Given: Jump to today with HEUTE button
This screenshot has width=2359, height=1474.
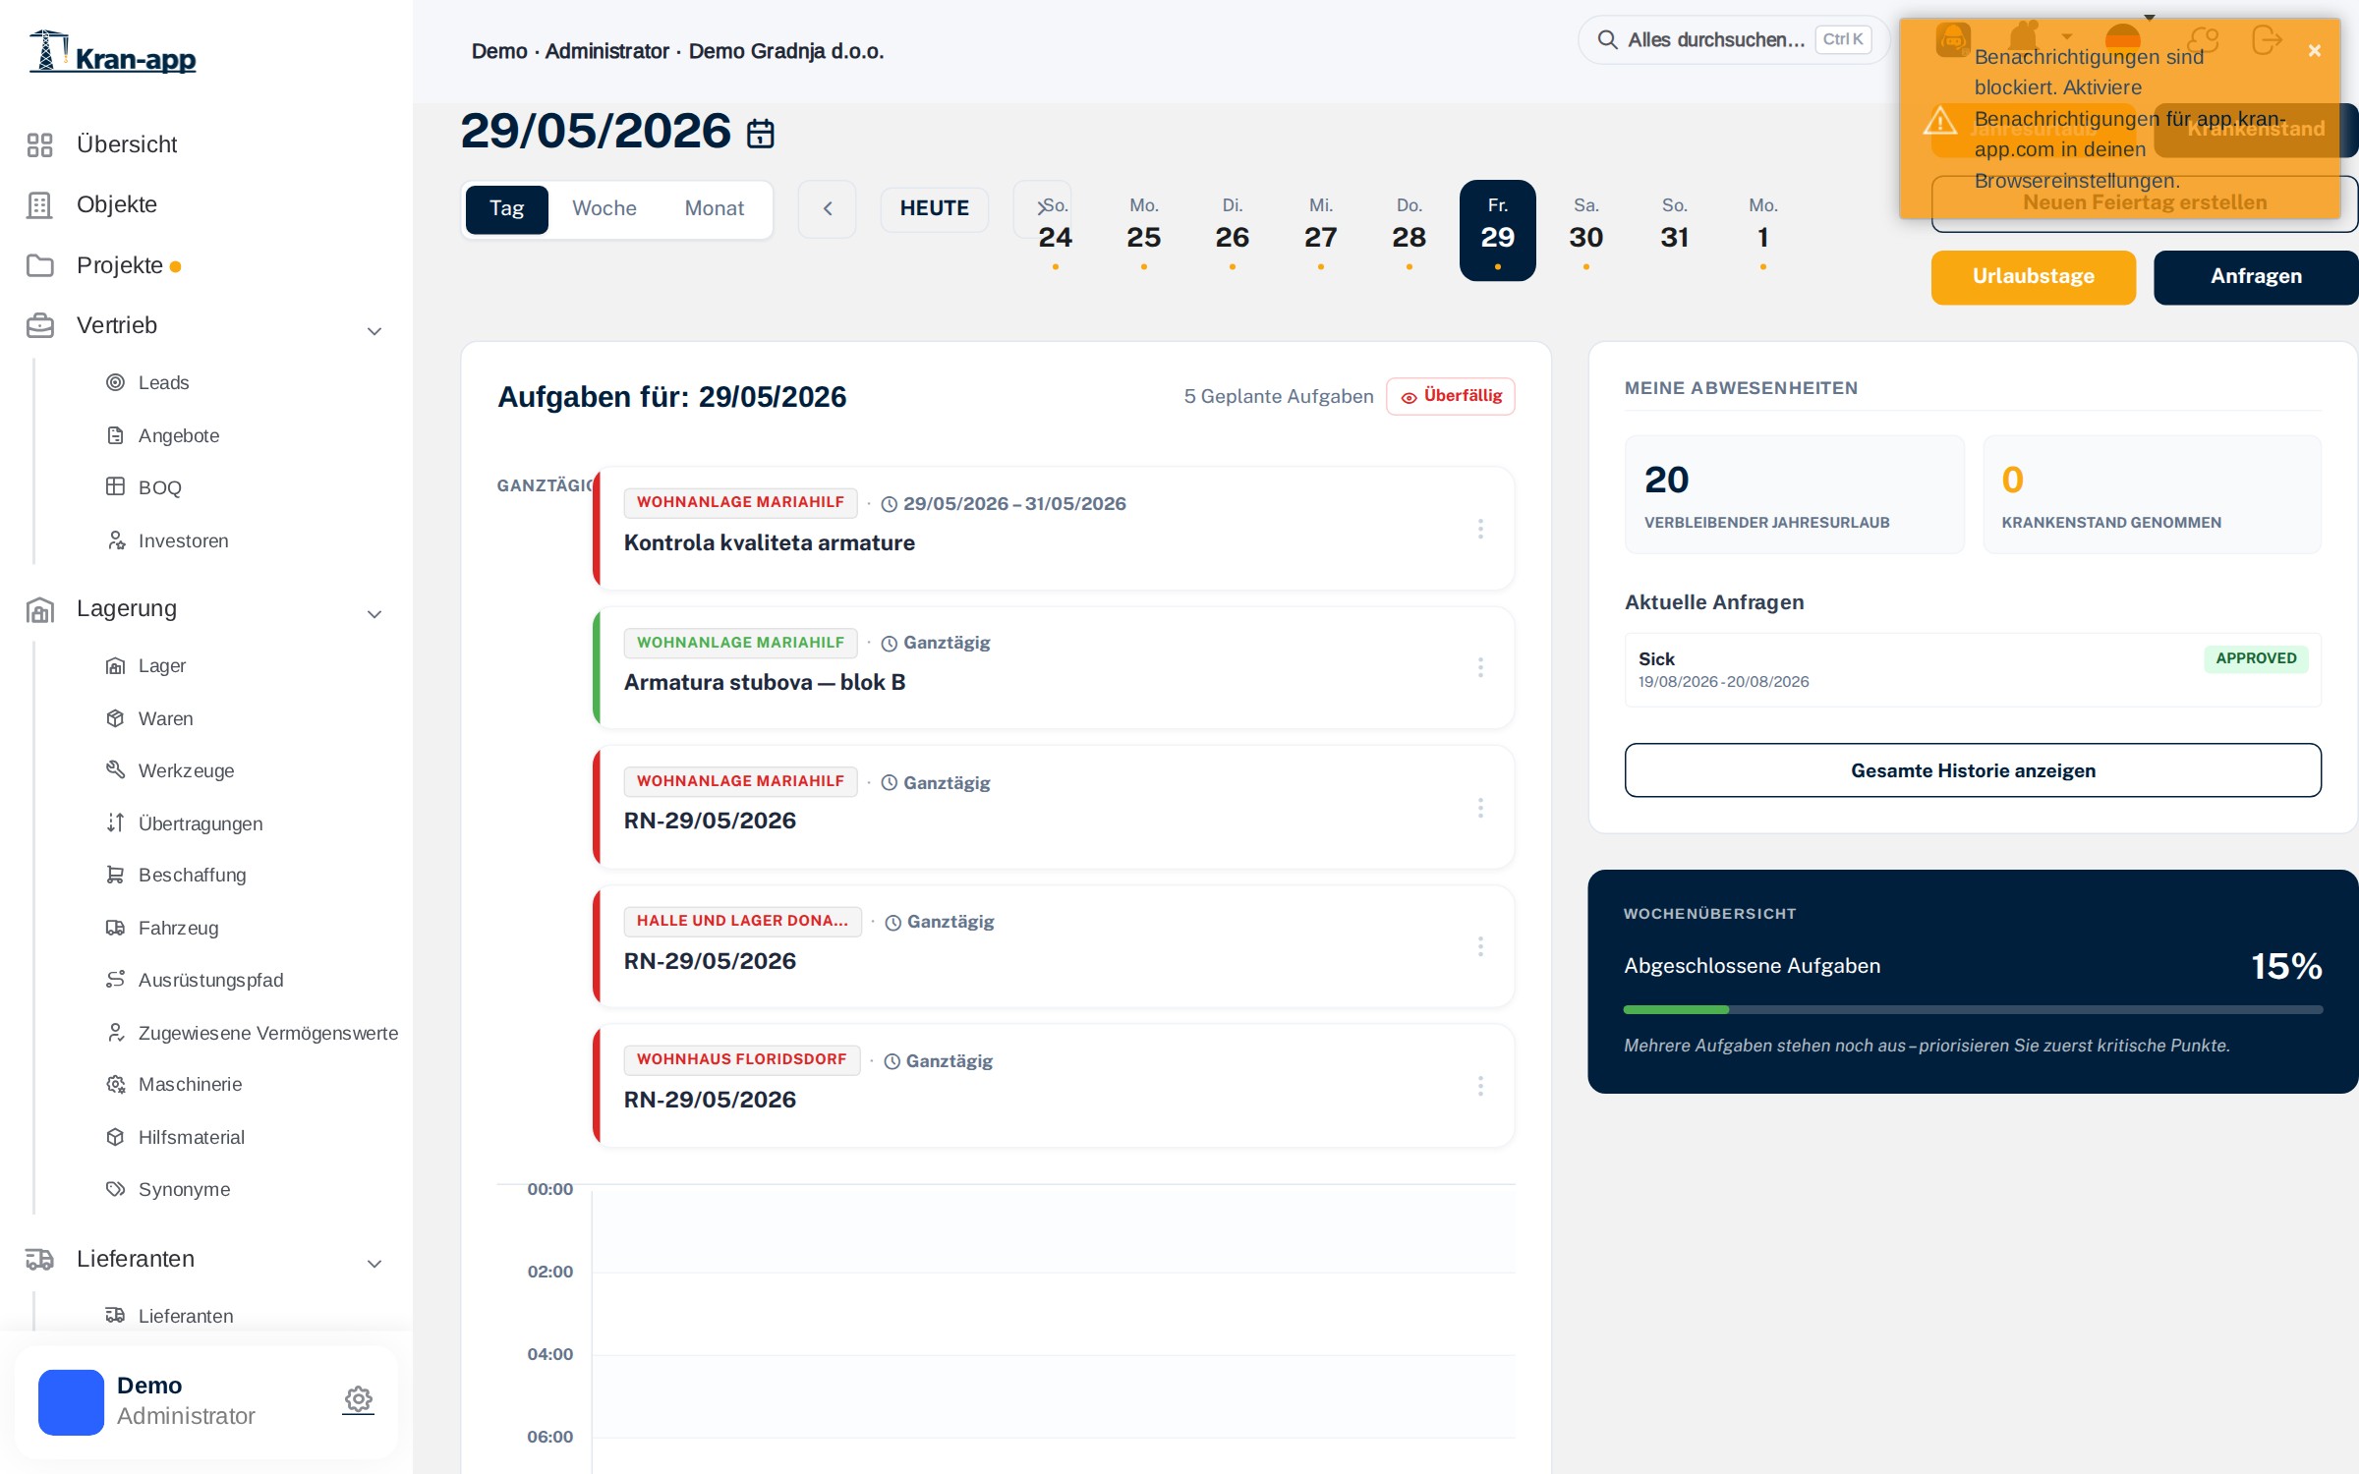Looking at the screenshot, I should [935, 208].
